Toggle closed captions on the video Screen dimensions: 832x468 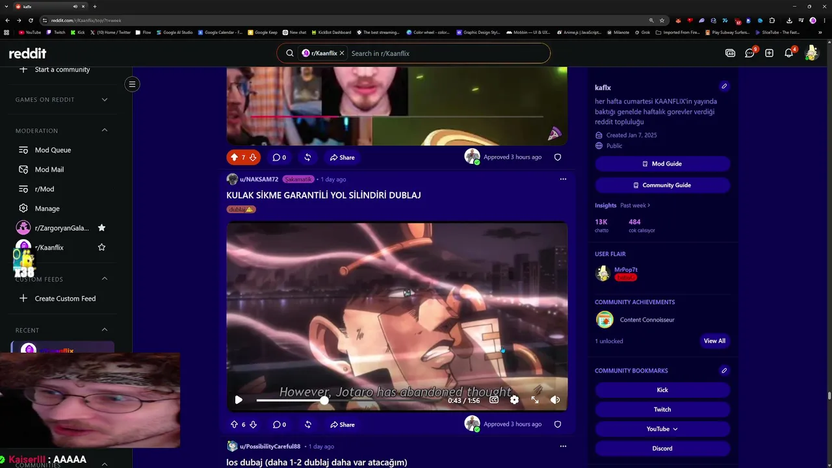[x=493, y=400]
